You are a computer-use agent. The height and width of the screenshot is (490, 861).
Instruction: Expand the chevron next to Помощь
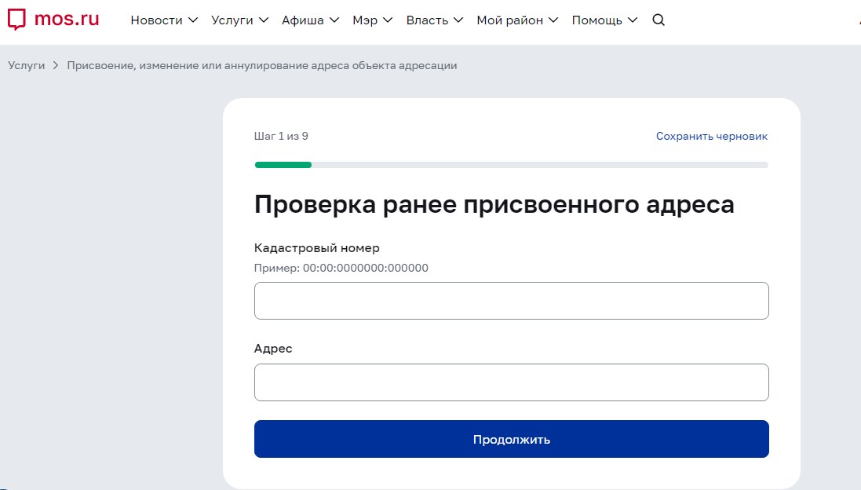(x=633, y=20)
